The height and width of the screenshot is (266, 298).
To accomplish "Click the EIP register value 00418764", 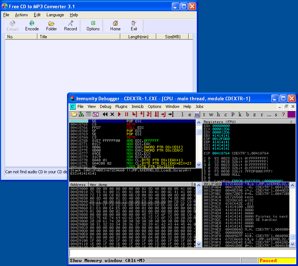I will click(x=221, y=153).
